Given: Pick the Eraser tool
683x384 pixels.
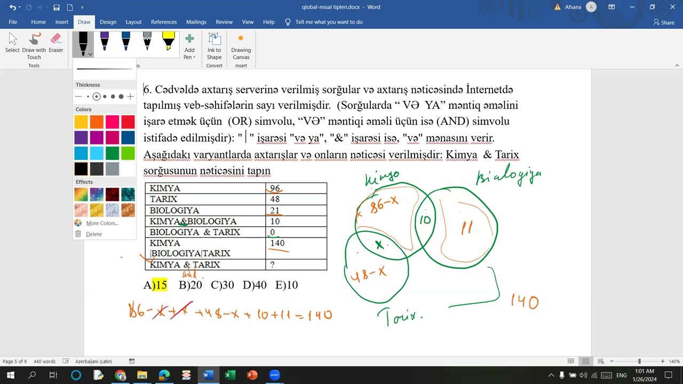Looking at the screenshot, I should pyautogui.click(x=56, y=43).
